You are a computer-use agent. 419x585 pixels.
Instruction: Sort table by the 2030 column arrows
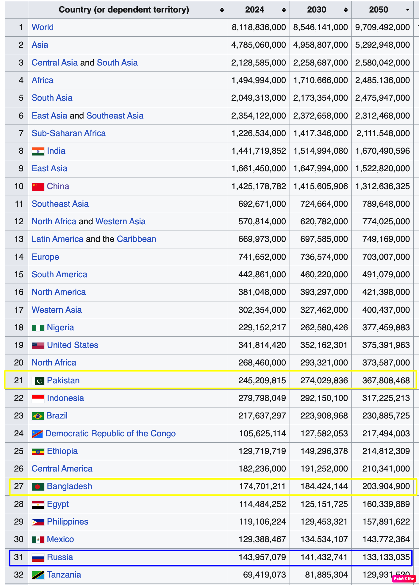[345, 10]
